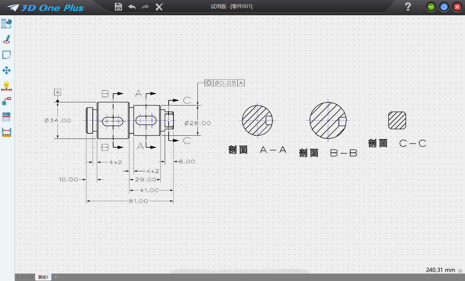Select the Ø0.05 concentricity tolerance frame
Image resolution: width=465 pixels, height=281 pixels.
(x=224, y=83)
